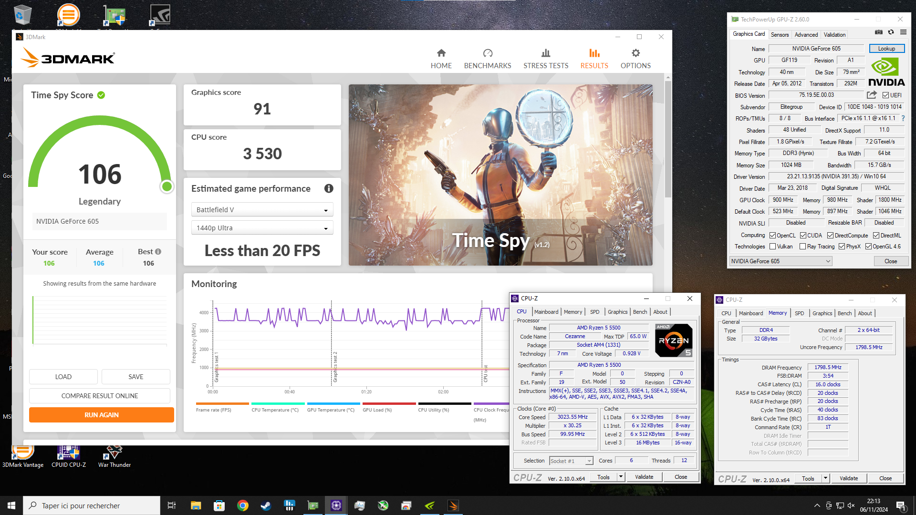This screenshot has width=916, height=515.
Task: Open Google Chrome from taskbar
Action: pos(242,505)
